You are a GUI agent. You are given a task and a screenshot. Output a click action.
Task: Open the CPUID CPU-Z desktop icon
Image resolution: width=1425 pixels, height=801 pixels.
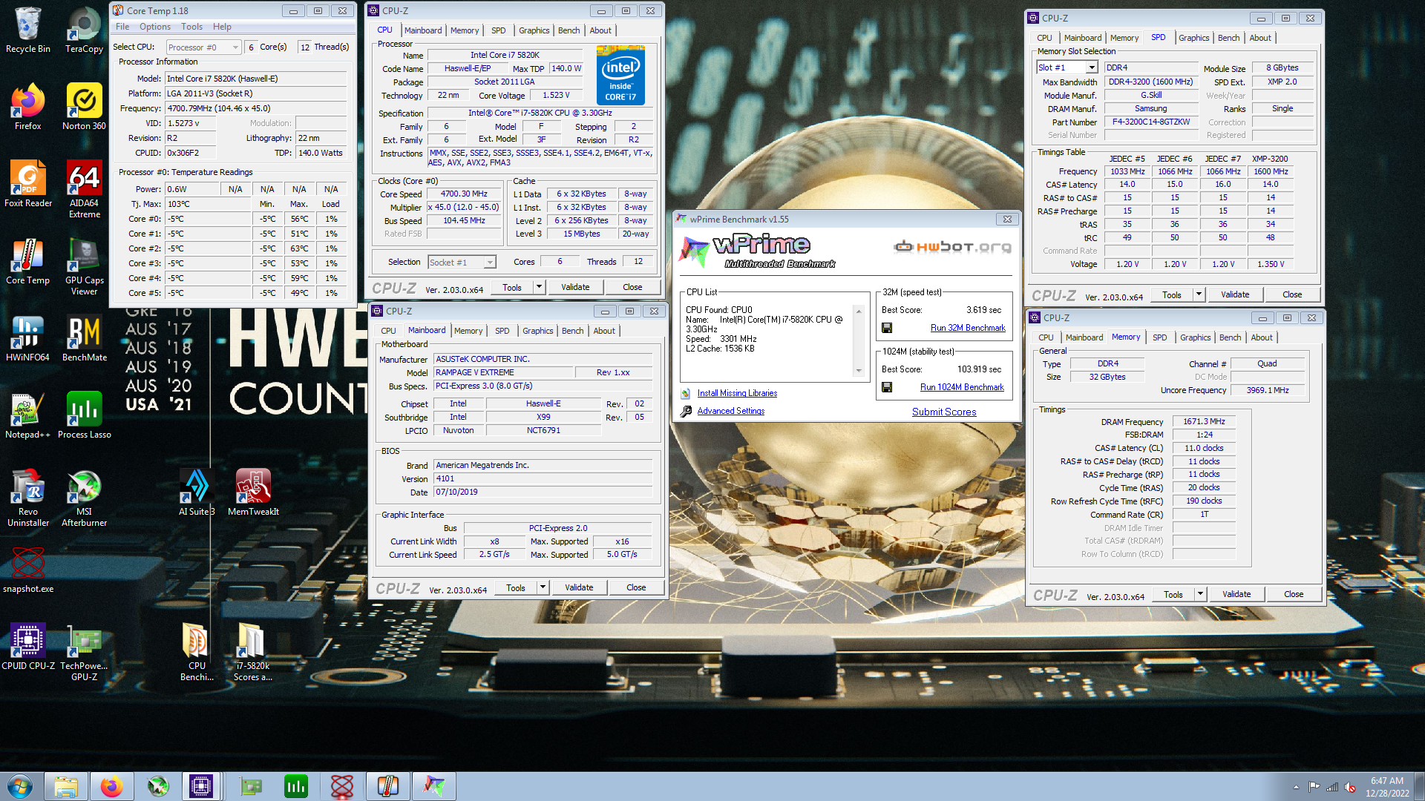click(x=28, y=647)
